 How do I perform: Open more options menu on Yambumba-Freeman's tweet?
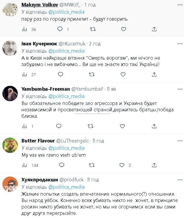tap(180, 89)
